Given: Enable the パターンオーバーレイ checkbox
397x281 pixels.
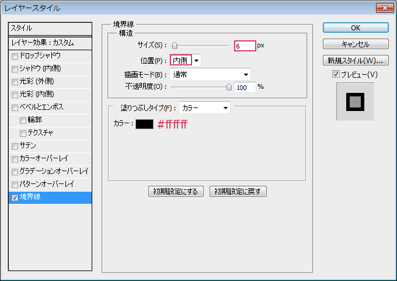Looking at the screenshot, I should tap(15, 185).
